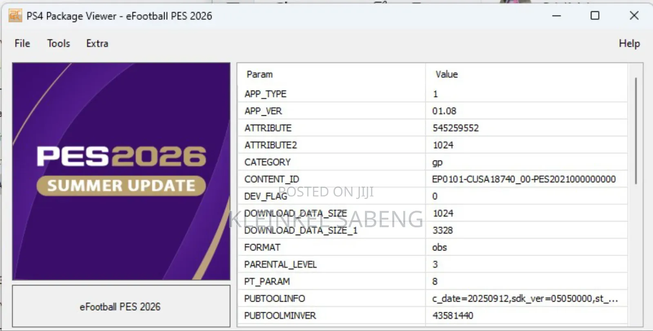Open the Extra menu
The image size is (653, 331).
[x=97, y=43]
